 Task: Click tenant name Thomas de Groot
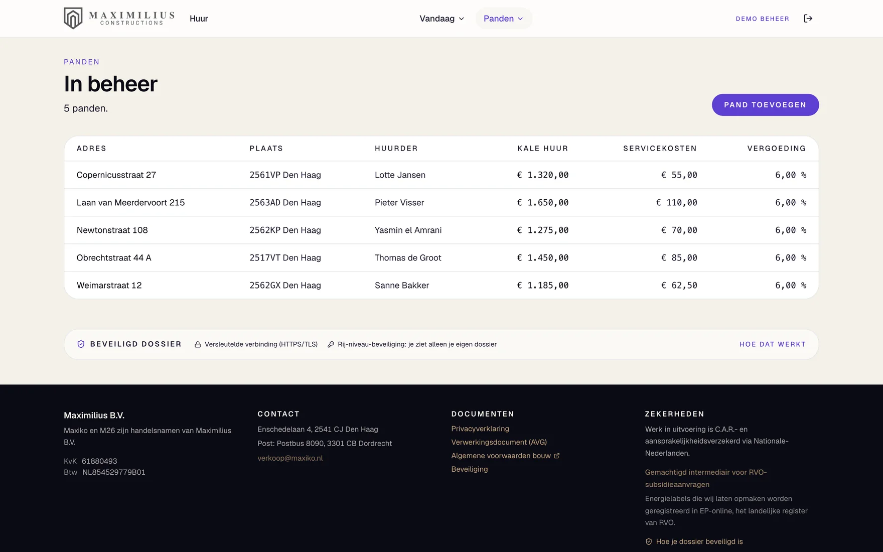click(408, 258)
